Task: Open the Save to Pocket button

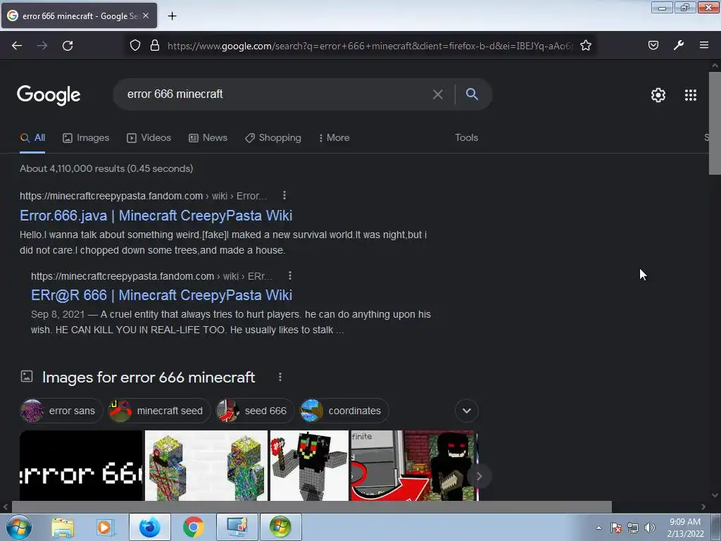Action: pyautogui.click(x=653, y=45)
